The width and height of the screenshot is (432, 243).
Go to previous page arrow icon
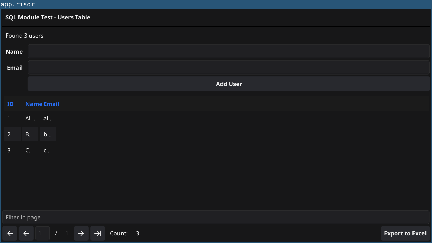point(26,233)
